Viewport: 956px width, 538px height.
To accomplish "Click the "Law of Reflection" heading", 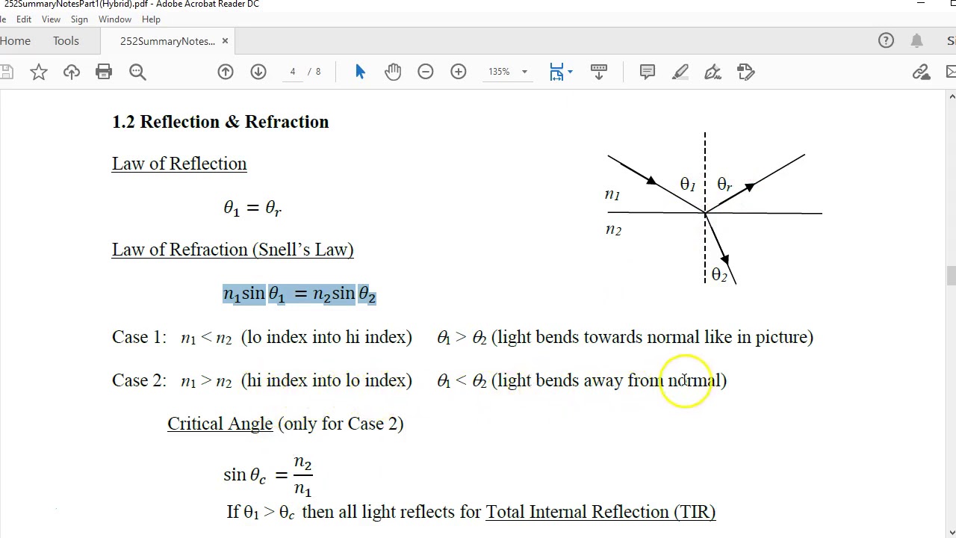I will 179,164.
